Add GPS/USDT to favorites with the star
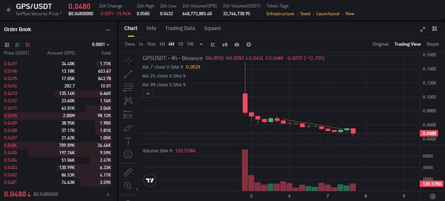445x201 pixels. [9, 10]
